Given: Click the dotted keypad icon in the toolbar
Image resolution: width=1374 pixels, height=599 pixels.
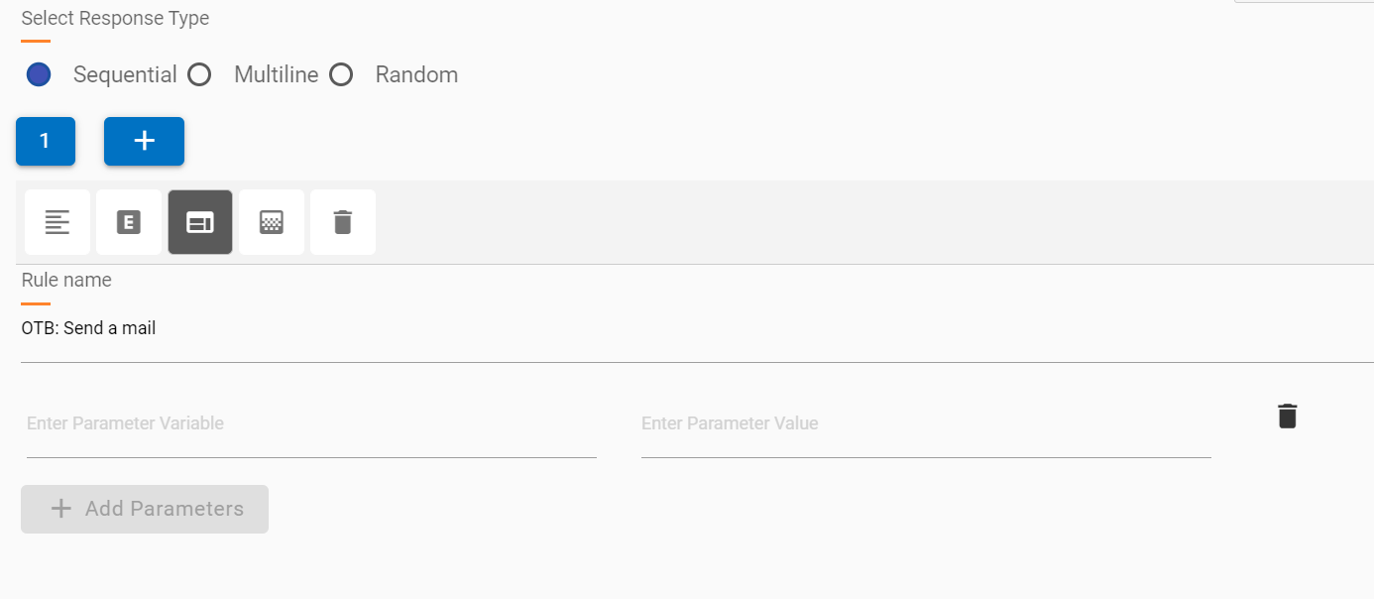Looking at the screenshot, I should point(272,222).
